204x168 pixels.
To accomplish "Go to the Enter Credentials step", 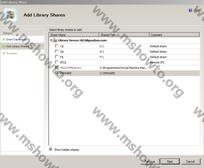I will click(x=16, y=39).
